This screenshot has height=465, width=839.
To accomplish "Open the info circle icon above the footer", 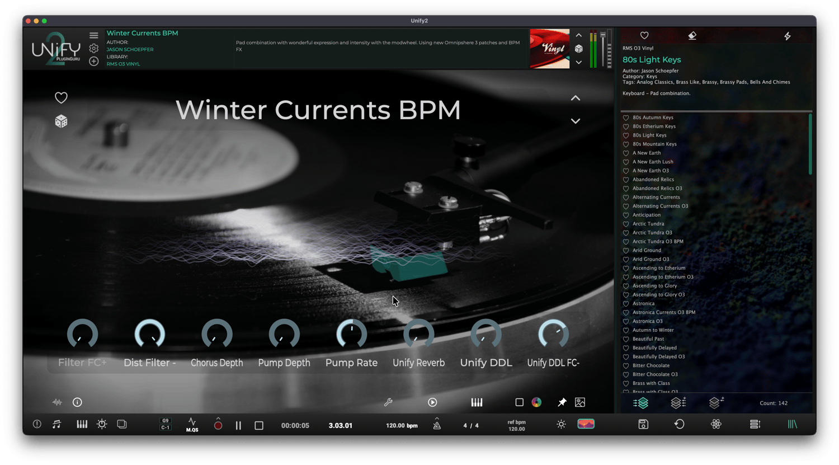I will [x=77, y=402].
